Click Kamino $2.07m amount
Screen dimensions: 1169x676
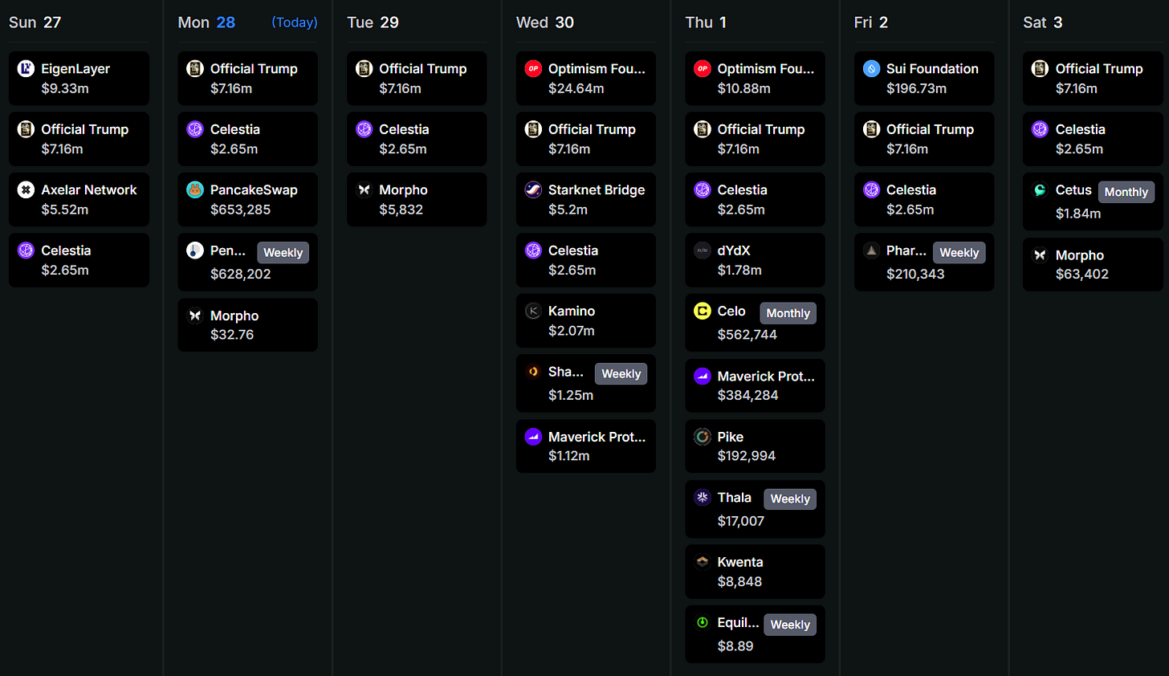[x=572, y=331]
